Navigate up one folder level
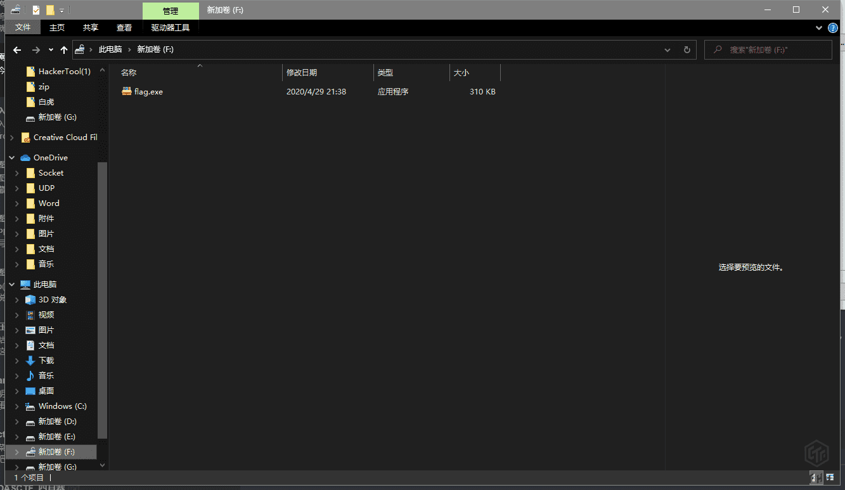Image resolution: width=845 pixels, height=490 pixels. (x=63, y=49)
